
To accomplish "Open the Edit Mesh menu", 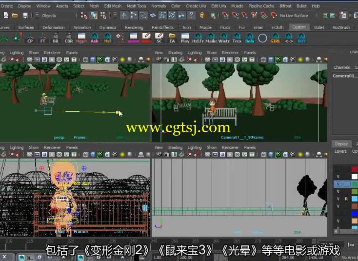I will tap(113, 6).
